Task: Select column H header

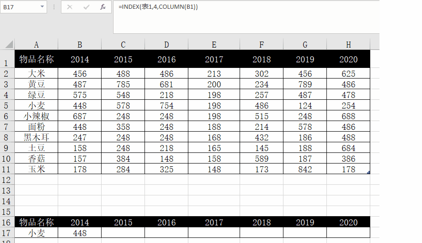Action: 348,44
